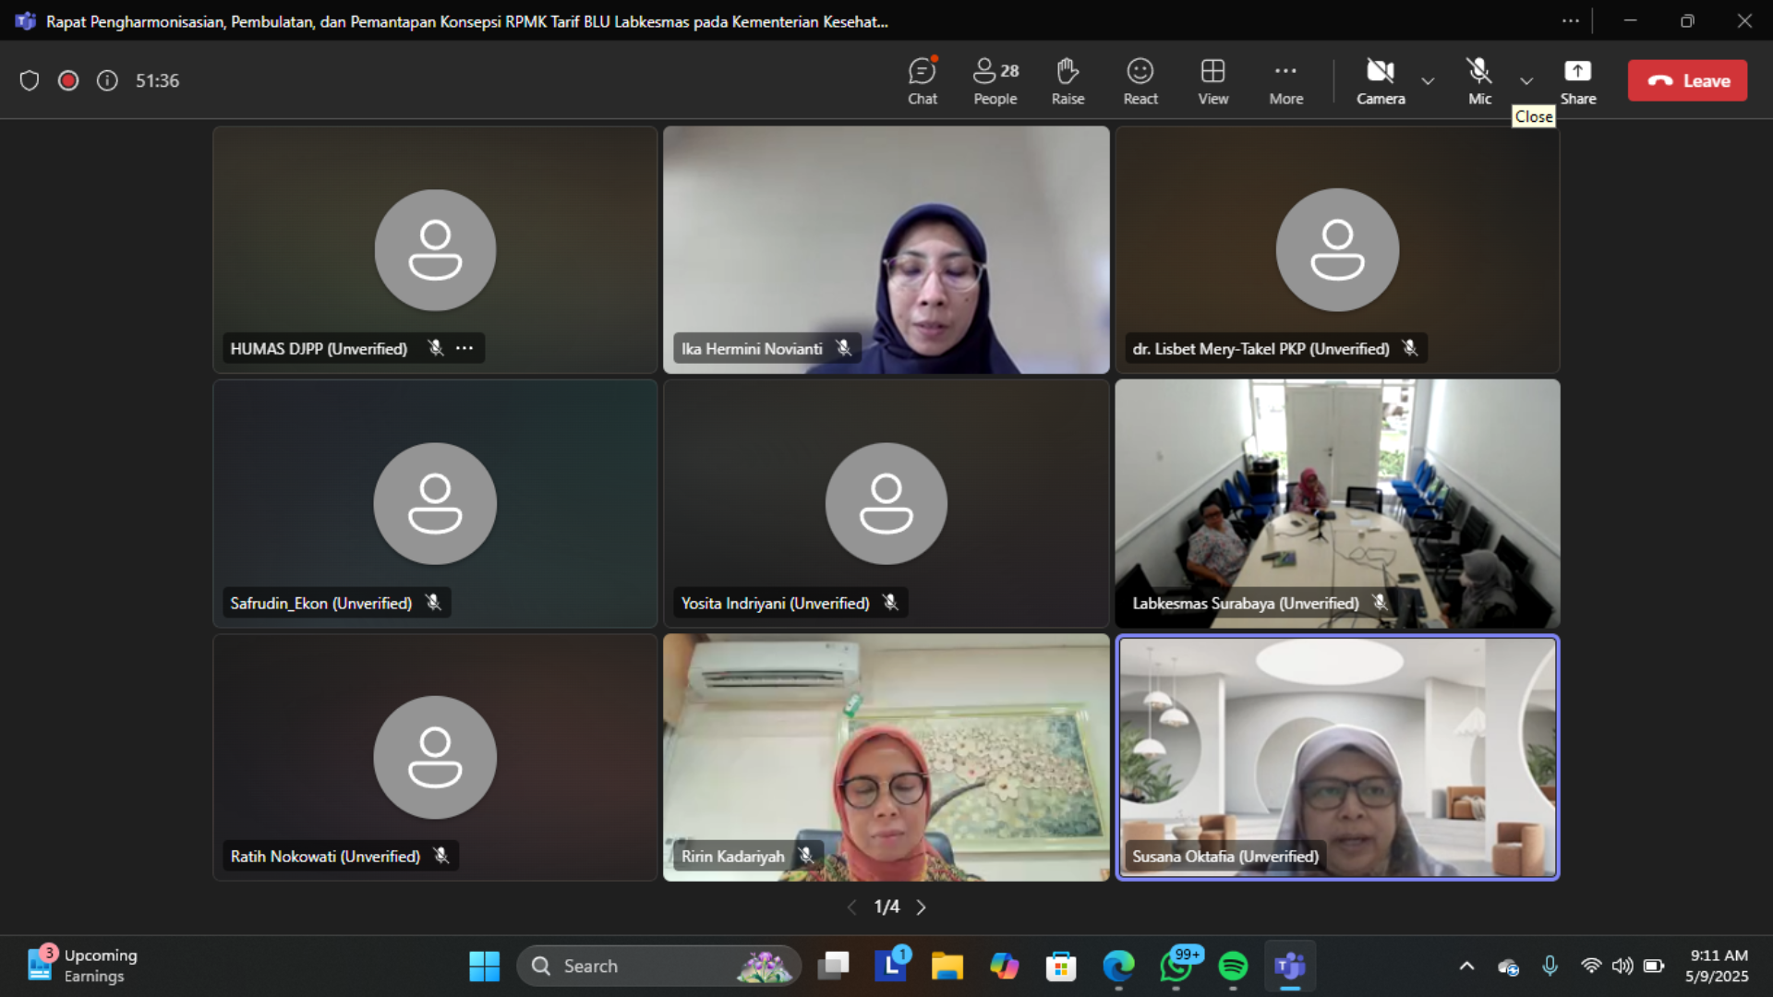This screenshot has width=1773, height=997.
Task: Open WhatsApp from the taskbar
Action: 1176,967
